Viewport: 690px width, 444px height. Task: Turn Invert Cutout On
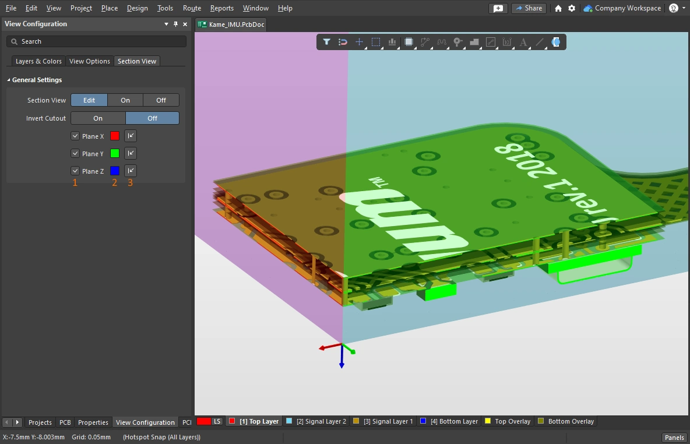point(98,118)
